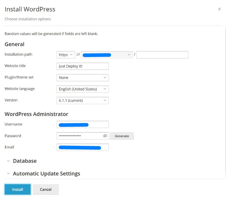Viewport: 226px width, 197px height.
Task: Click the domain dropdown chevron icon
Action: tap(129, 55)
